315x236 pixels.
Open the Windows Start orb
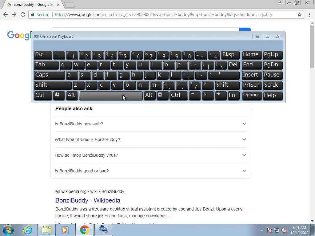point(8,230)
